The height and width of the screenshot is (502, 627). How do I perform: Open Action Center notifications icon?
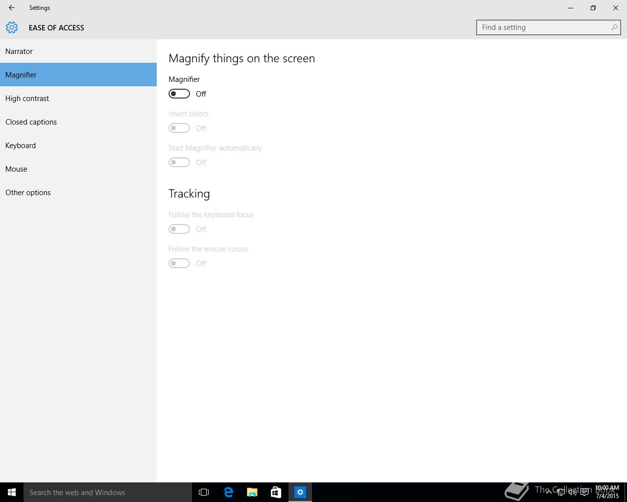click(x=584, y=492)
